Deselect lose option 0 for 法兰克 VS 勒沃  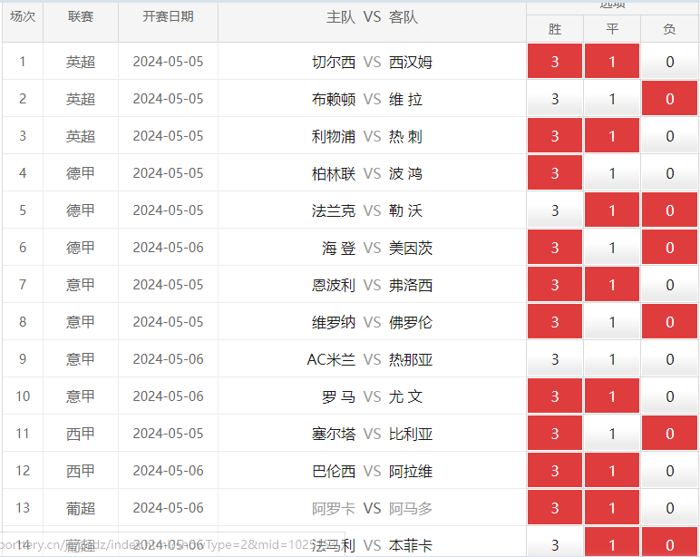click(x=669, y=210)
